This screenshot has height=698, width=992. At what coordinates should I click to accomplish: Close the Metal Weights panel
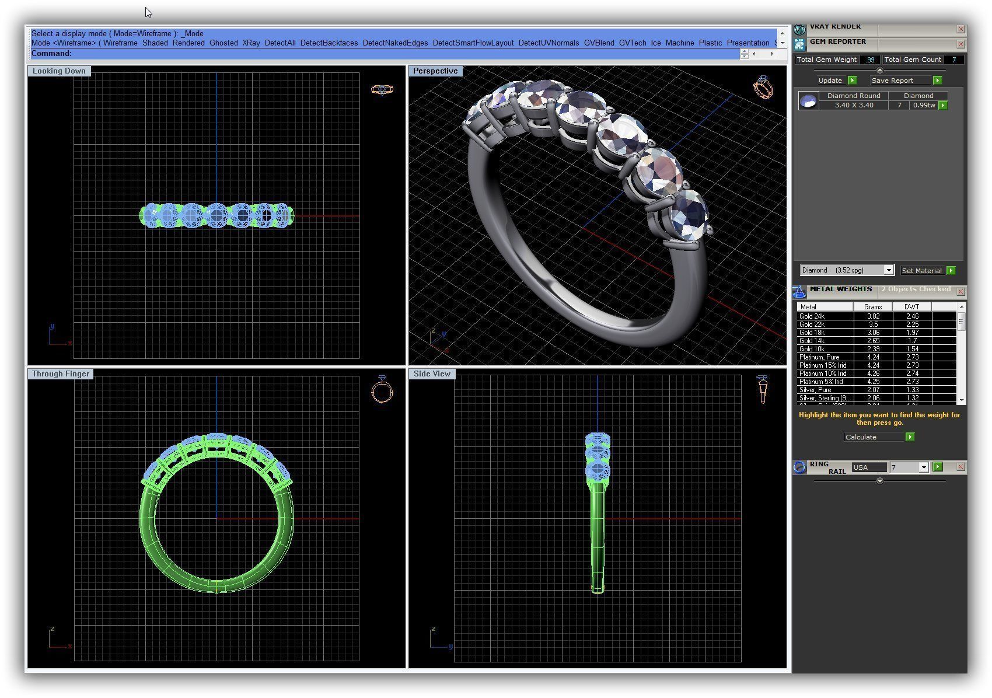(960, 291)
